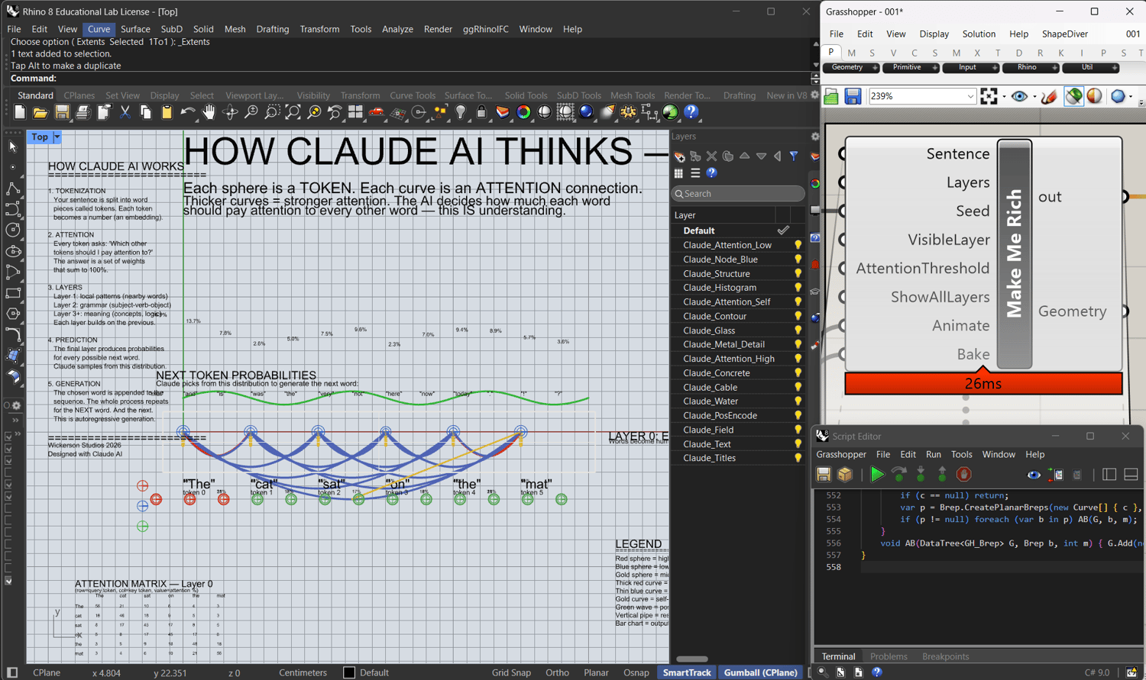Switch to the Problems tab
This screenshot has height=680, width=1146.
coord(889,656)
